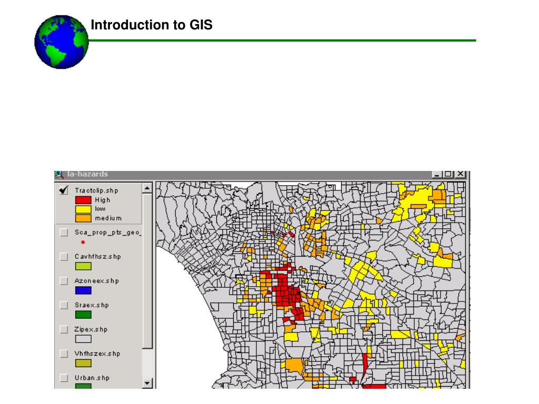This screenshot has height=404, width=539.
Task: Toggle the Urban.shp layer checkbox
Action: (x=64, y=378)
